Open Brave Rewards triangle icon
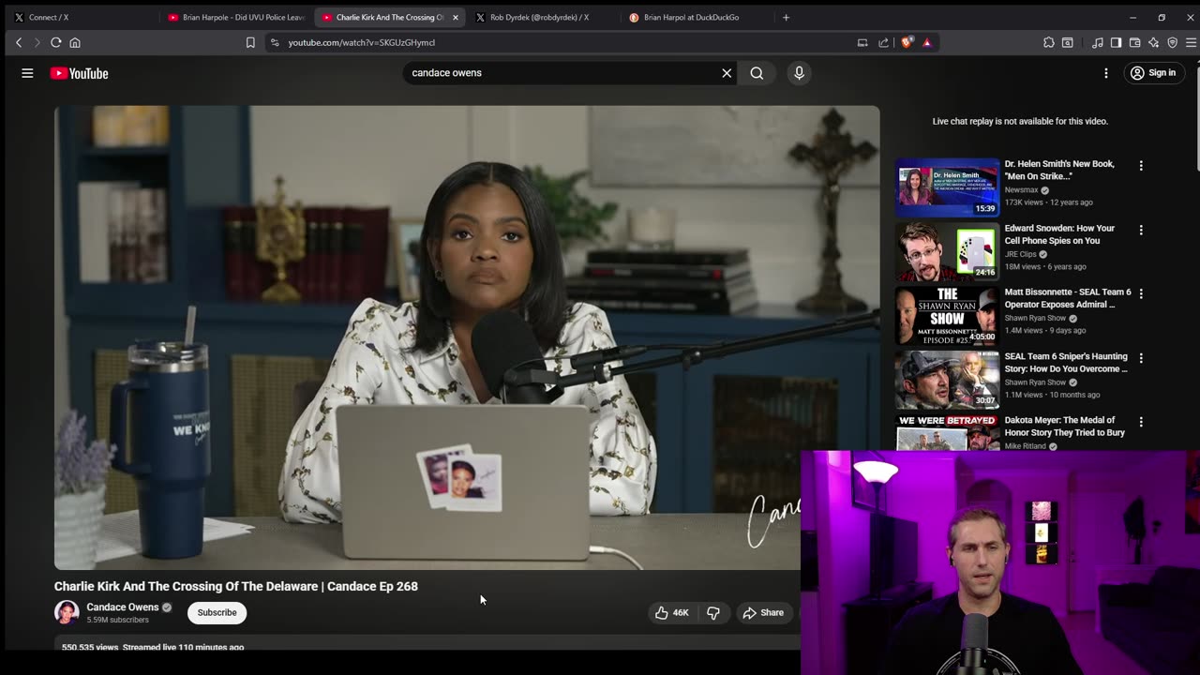1200x675 pixels. click(x=926, y=42)
